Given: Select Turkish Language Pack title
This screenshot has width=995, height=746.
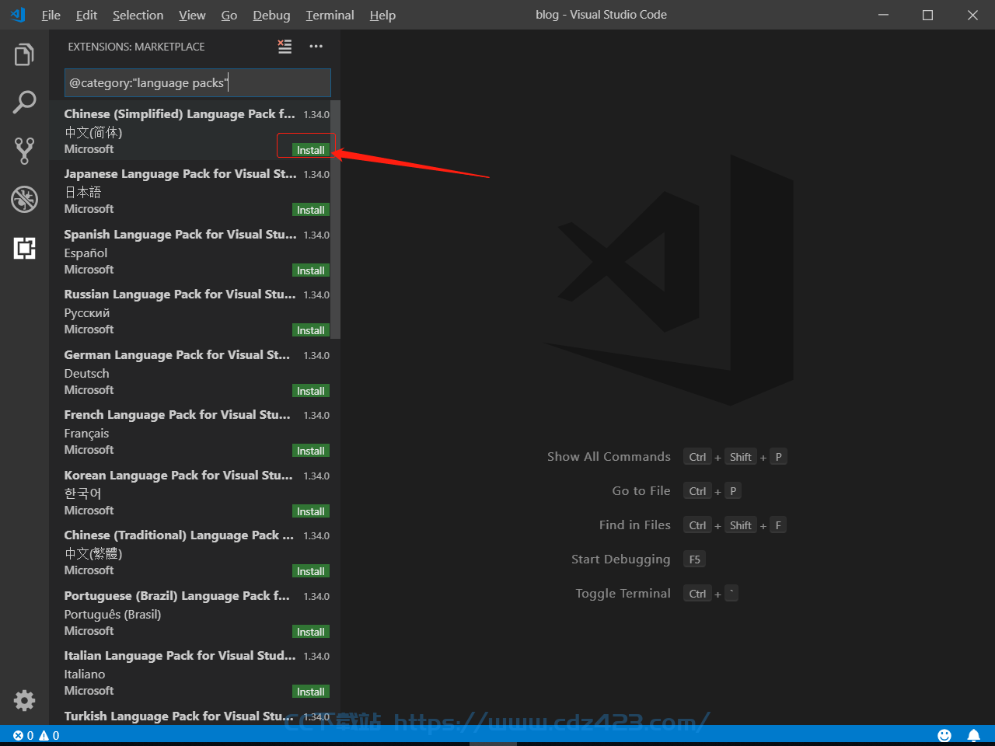Looking at the screenshot, I should [179, 716].
